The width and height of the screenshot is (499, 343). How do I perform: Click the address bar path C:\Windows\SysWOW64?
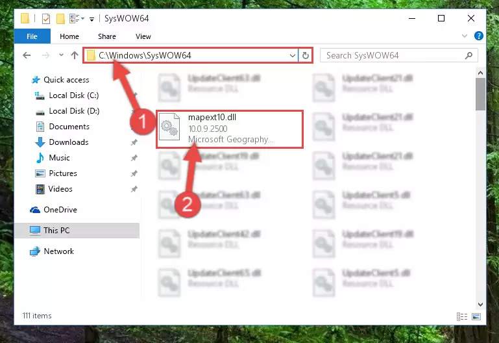click(x=145, y=55)
